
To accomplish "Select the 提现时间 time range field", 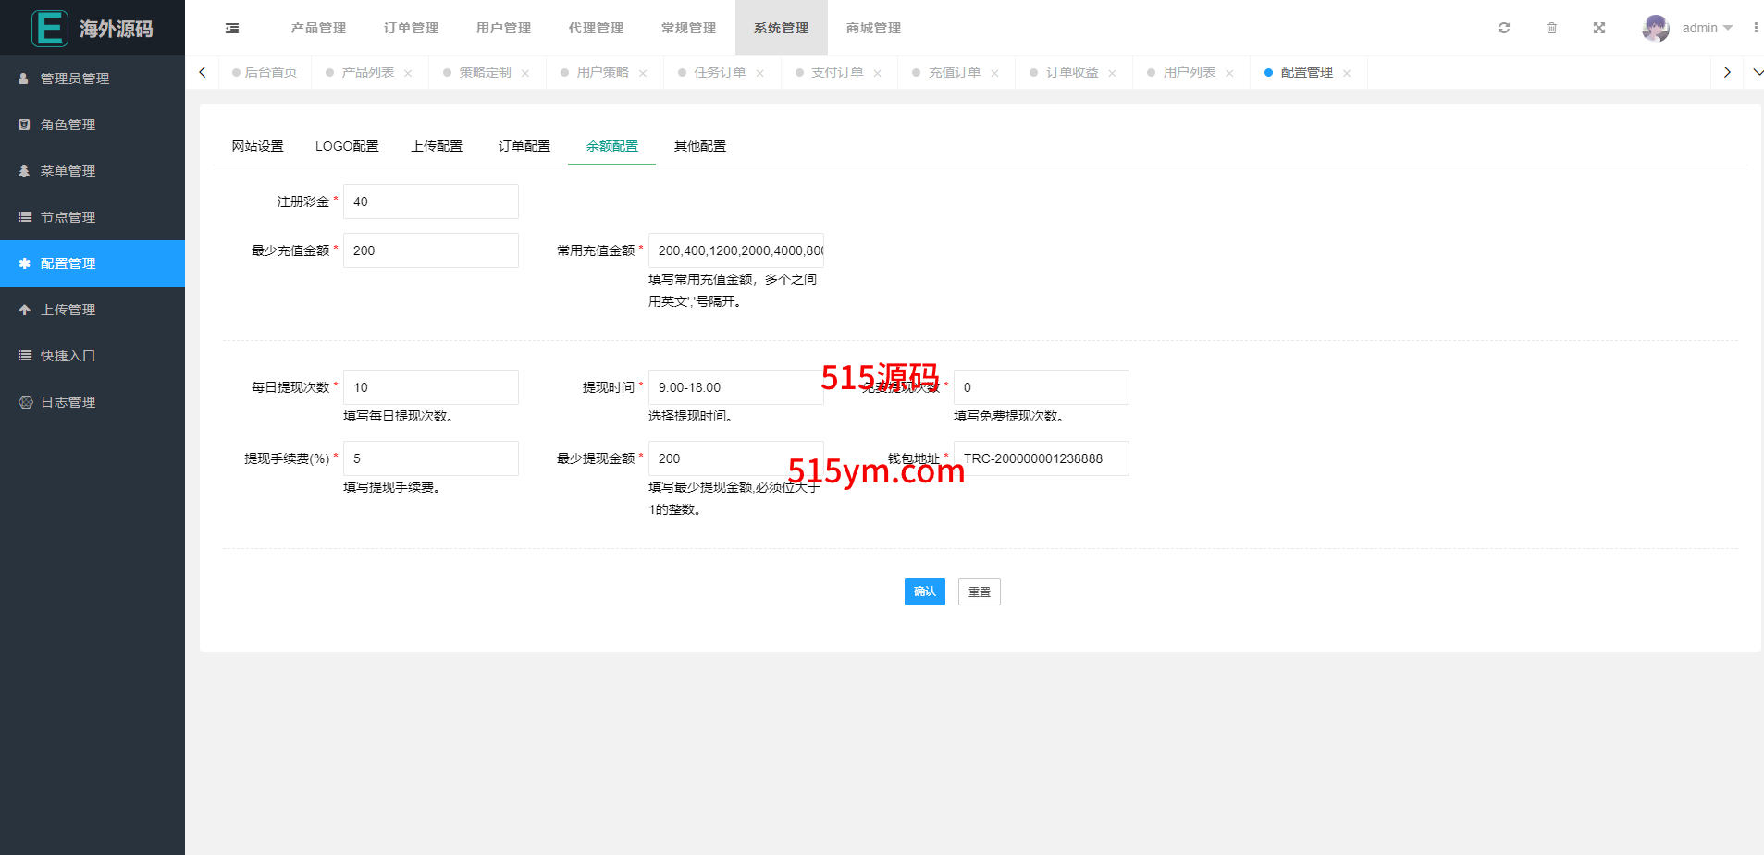I will (x=735, y=387).
